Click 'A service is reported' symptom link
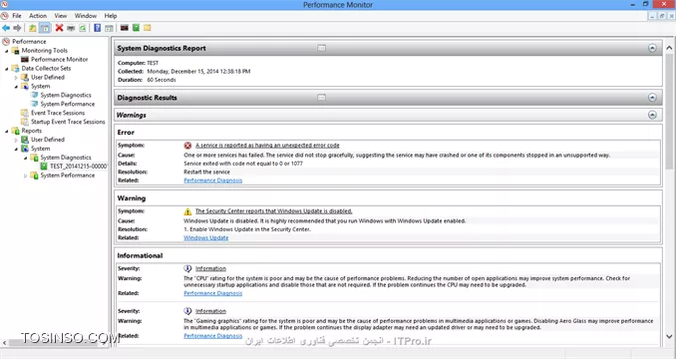Screen dimensions: 676x359 [267, 146]
